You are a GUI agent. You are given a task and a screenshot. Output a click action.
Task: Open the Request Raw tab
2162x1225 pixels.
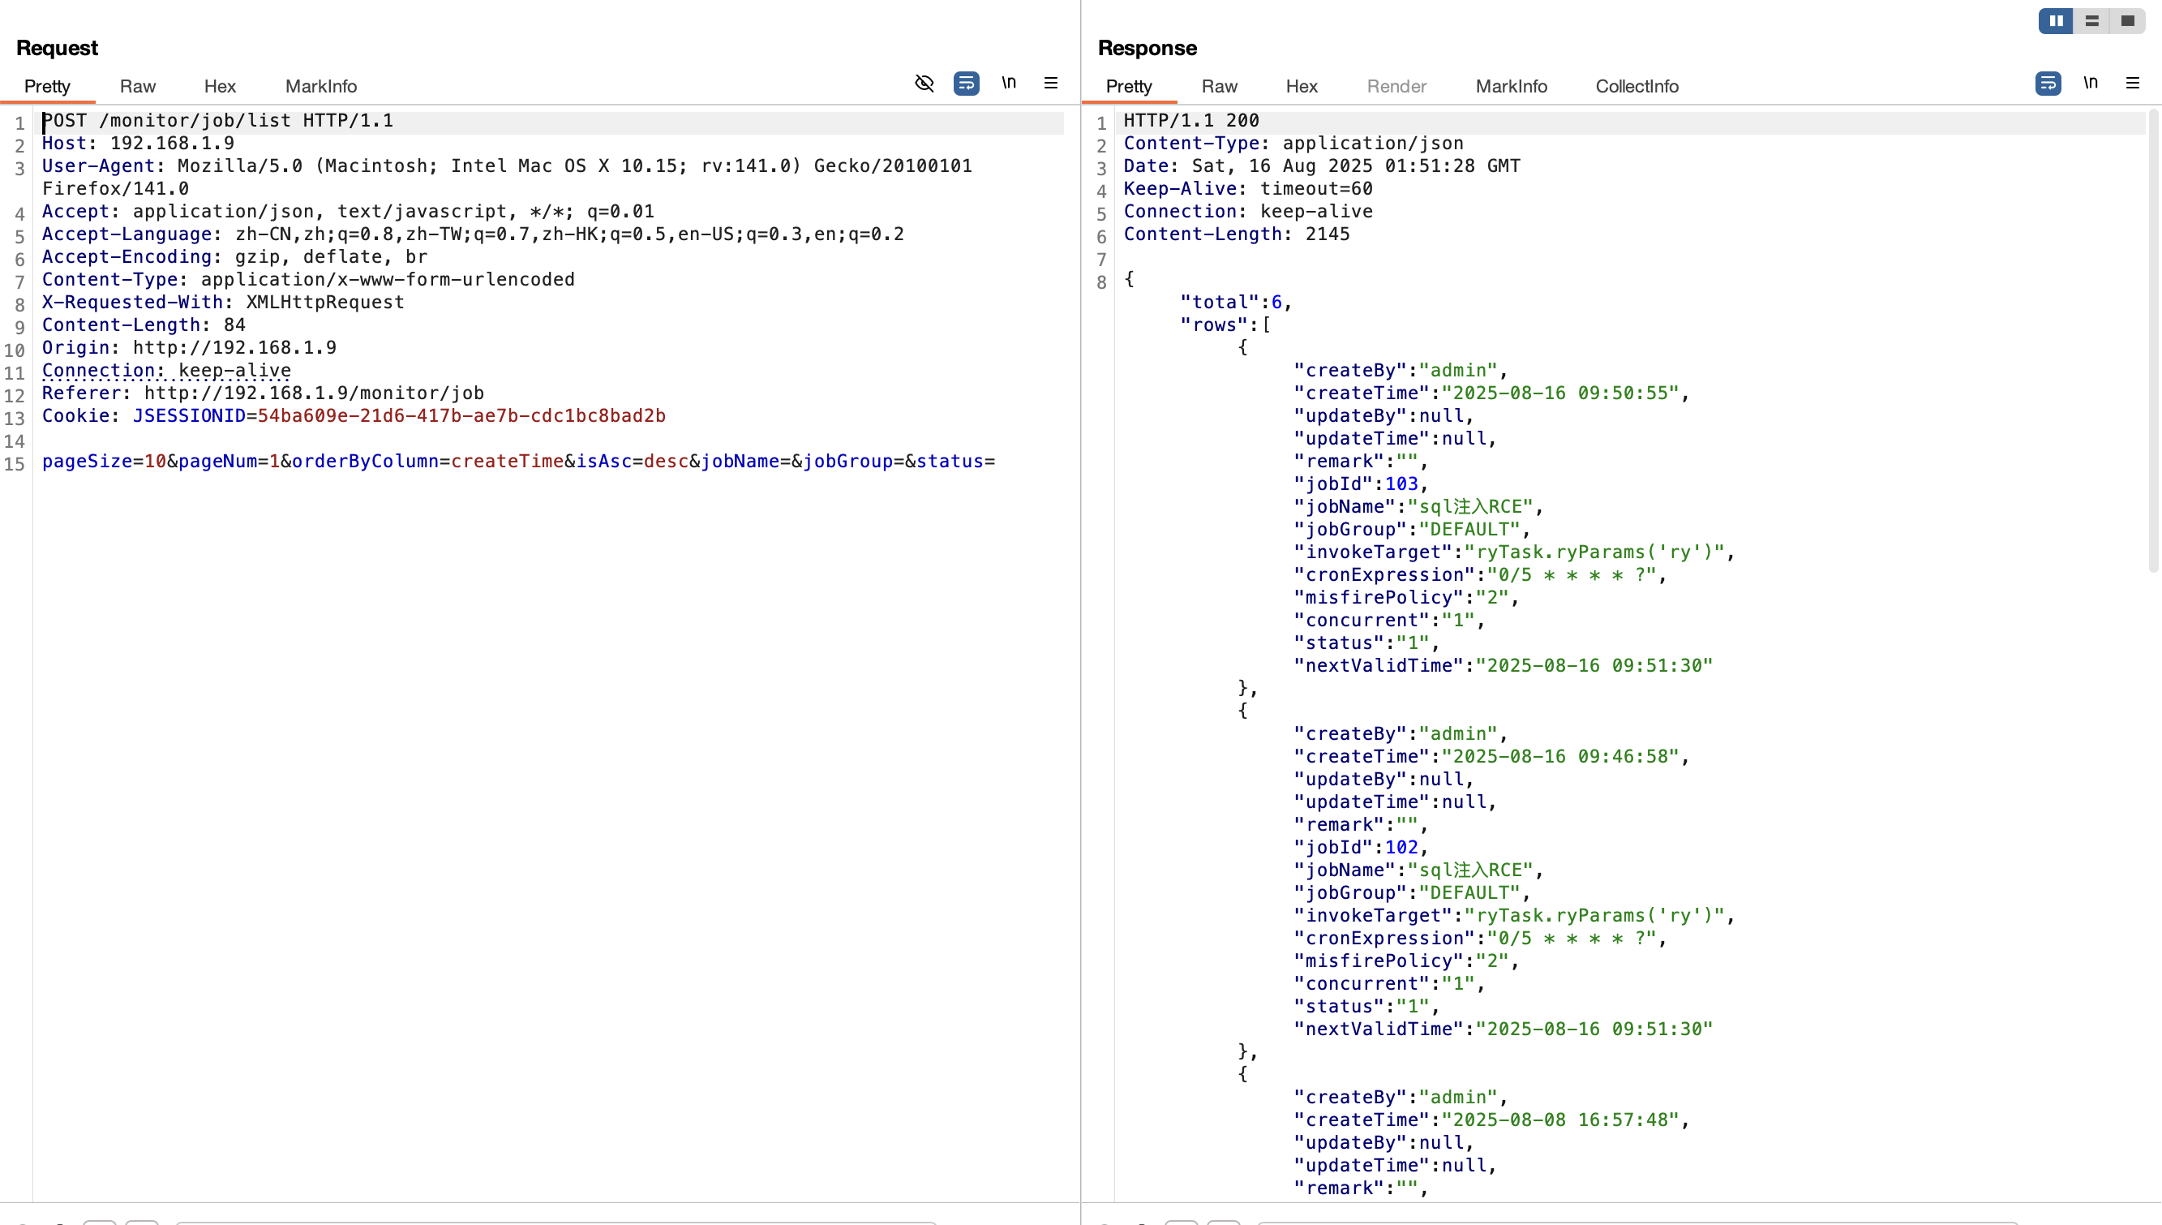tap(138, 86)
